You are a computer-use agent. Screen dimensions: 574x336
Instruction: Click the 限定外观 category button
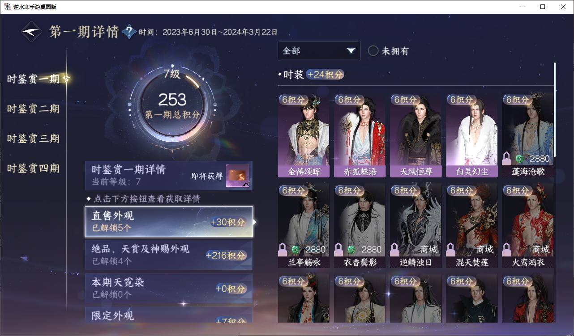click(169, 315)
